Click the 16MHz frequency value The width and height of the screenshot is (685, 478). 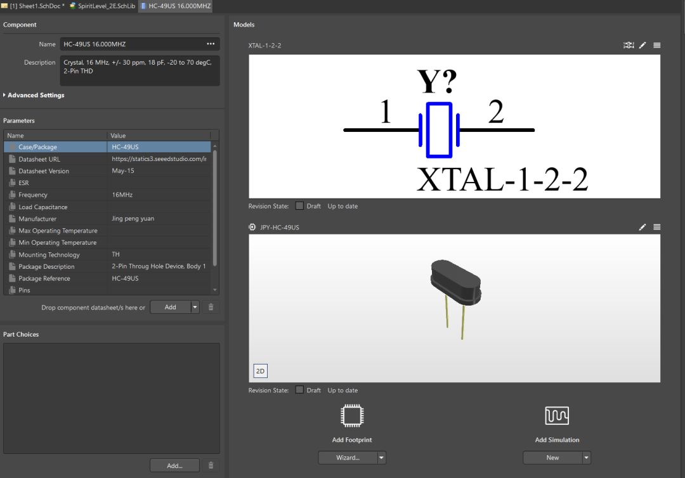pos(122,195)
